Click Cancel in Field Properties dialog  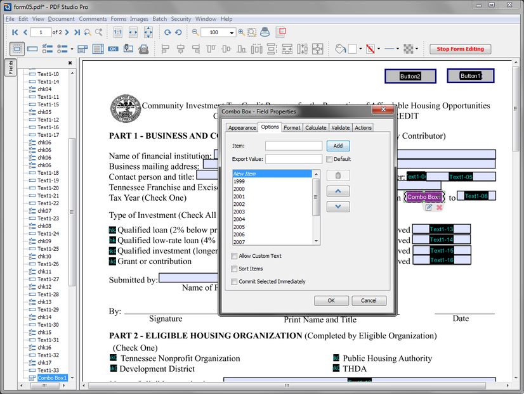click(369, 301)
